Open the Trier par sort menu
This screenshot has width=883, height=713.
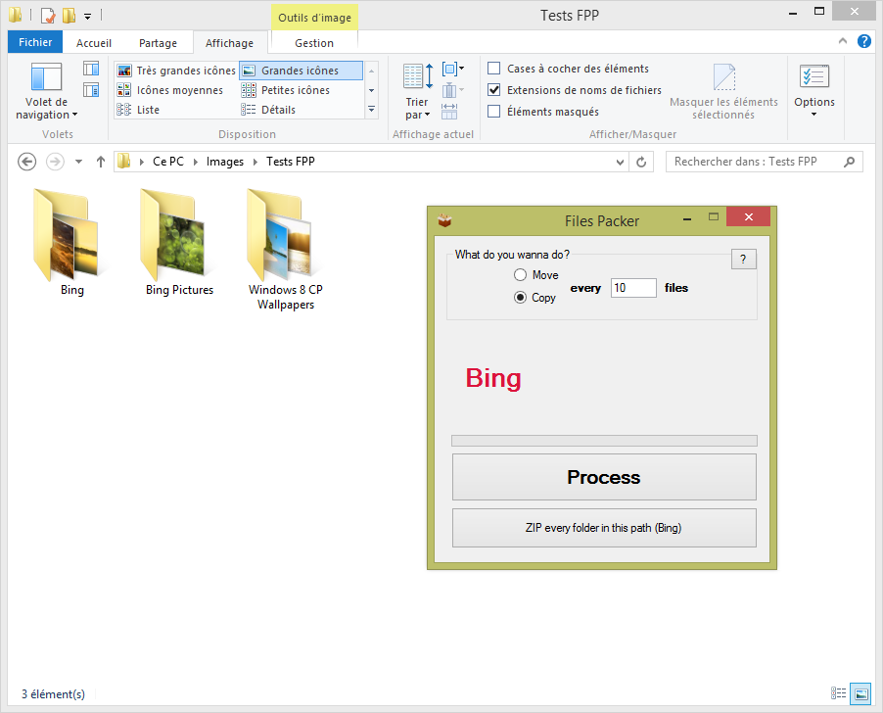[x=417, y=92]
